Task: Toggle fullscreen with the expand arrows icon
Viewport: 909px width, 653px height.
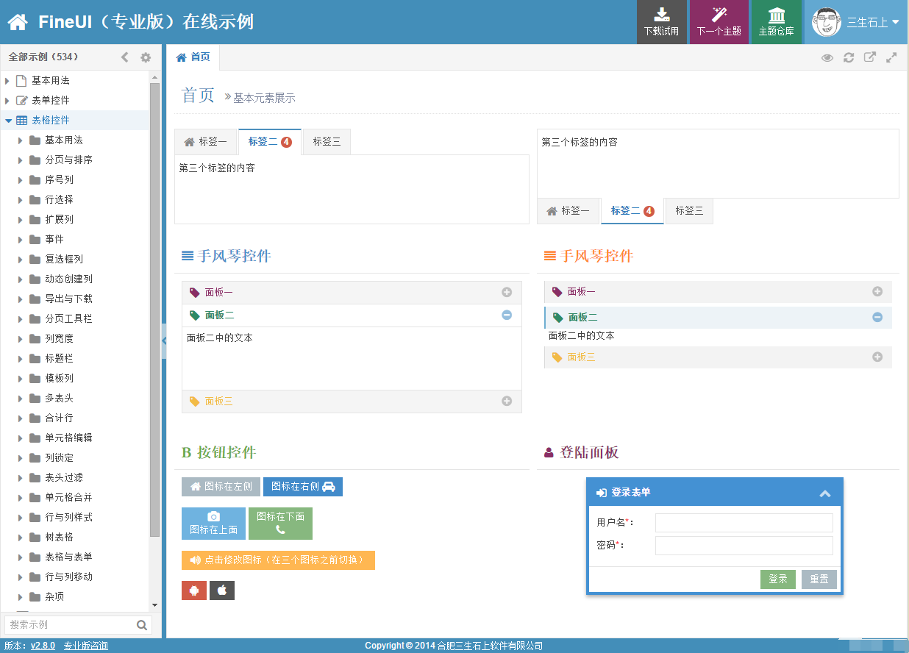Action: 891,57
